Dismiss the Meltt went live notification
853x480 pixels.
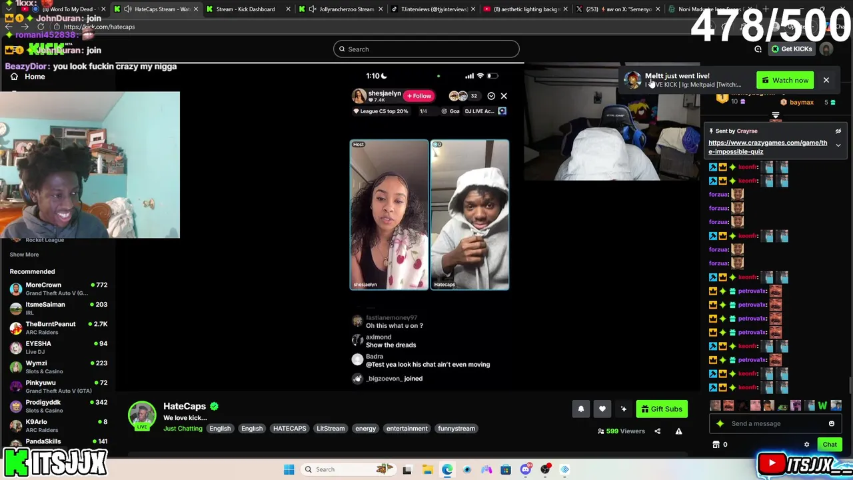coord(826,80)
